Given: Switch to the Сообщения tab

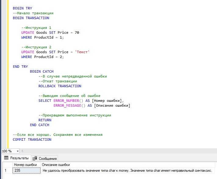Looking at the screenshot, I should coord(48,158).
